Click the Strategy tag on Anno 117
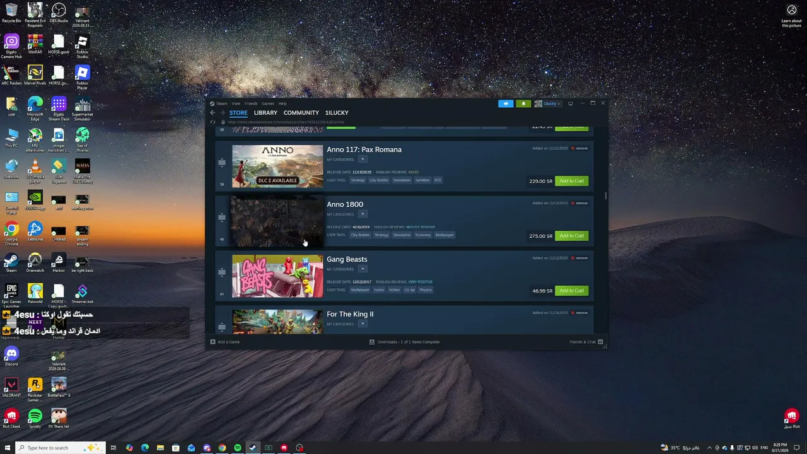This screenshot has height=454, width=807. [x=357, y=180]
